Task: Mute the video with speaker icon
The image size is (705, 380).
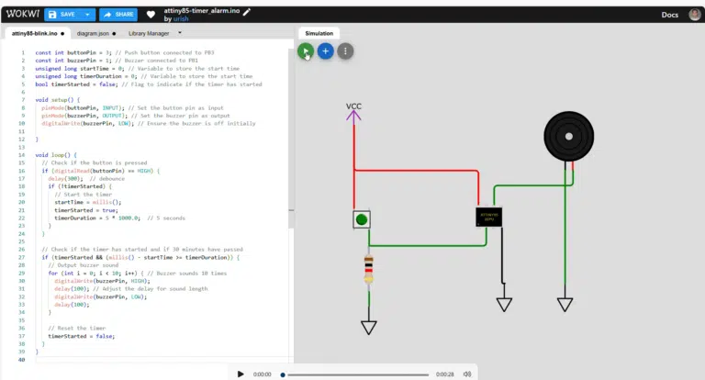Action: pos(467,374)
